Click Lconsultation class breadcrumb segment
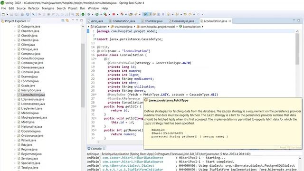Image resolution: width=304 pixels, height=171 pixels. pyautogui.click(x=190, y=27)
